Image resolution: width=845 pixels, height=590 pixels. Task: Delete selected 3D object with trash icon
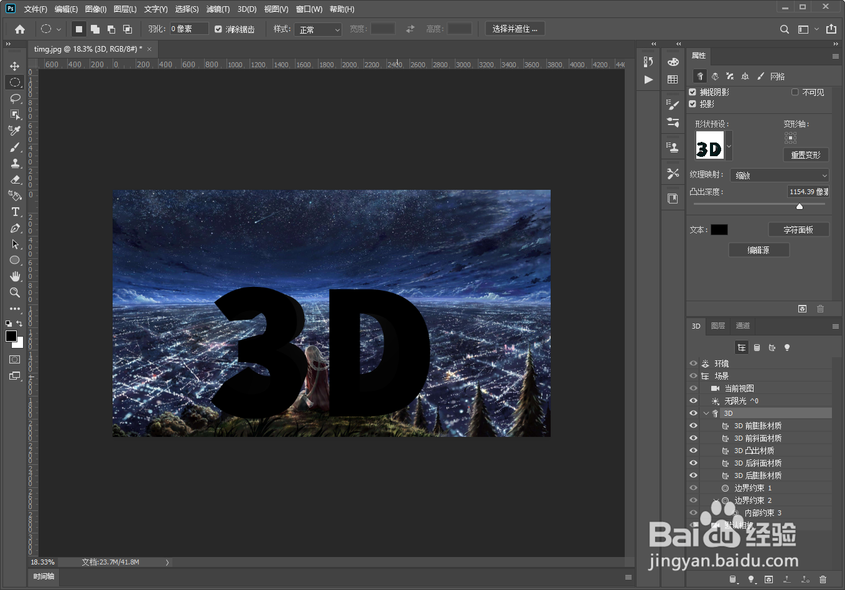coord(823,579)
